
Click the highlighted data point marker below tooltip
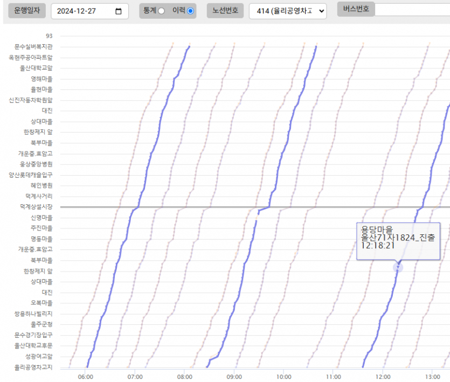398,268
